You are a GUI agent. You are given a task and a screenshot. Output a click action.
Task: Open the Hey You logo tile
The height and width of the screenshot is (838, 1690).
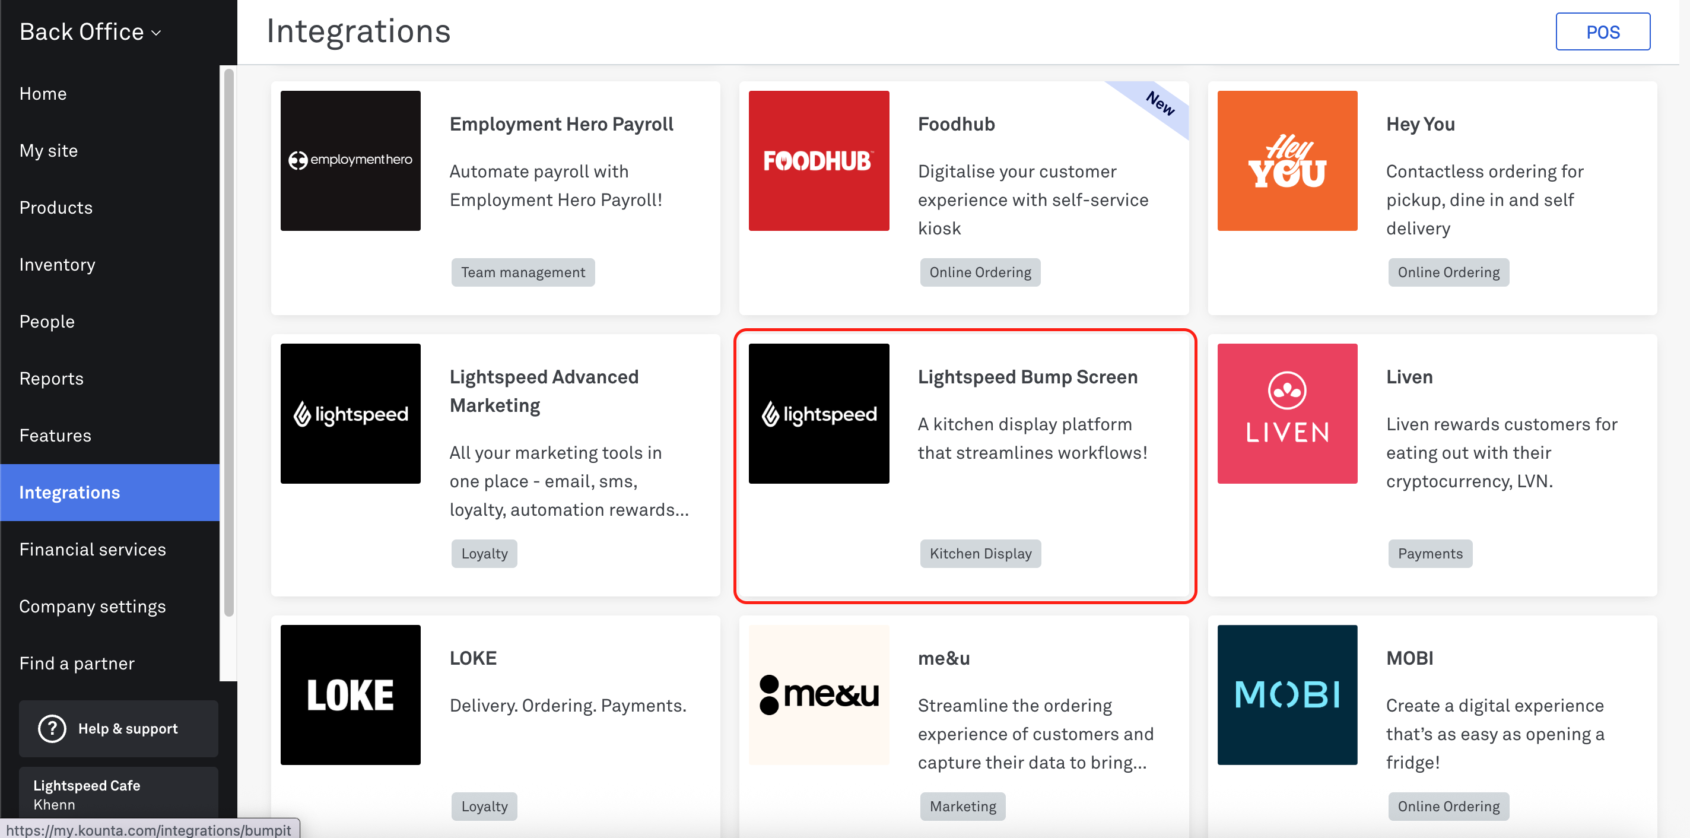[1287, 160]
